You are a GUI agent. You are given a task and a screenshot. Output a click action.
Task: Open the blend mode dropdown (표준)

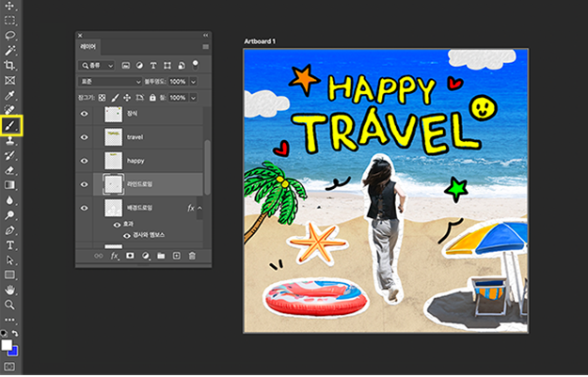click(x=109, y=82)
